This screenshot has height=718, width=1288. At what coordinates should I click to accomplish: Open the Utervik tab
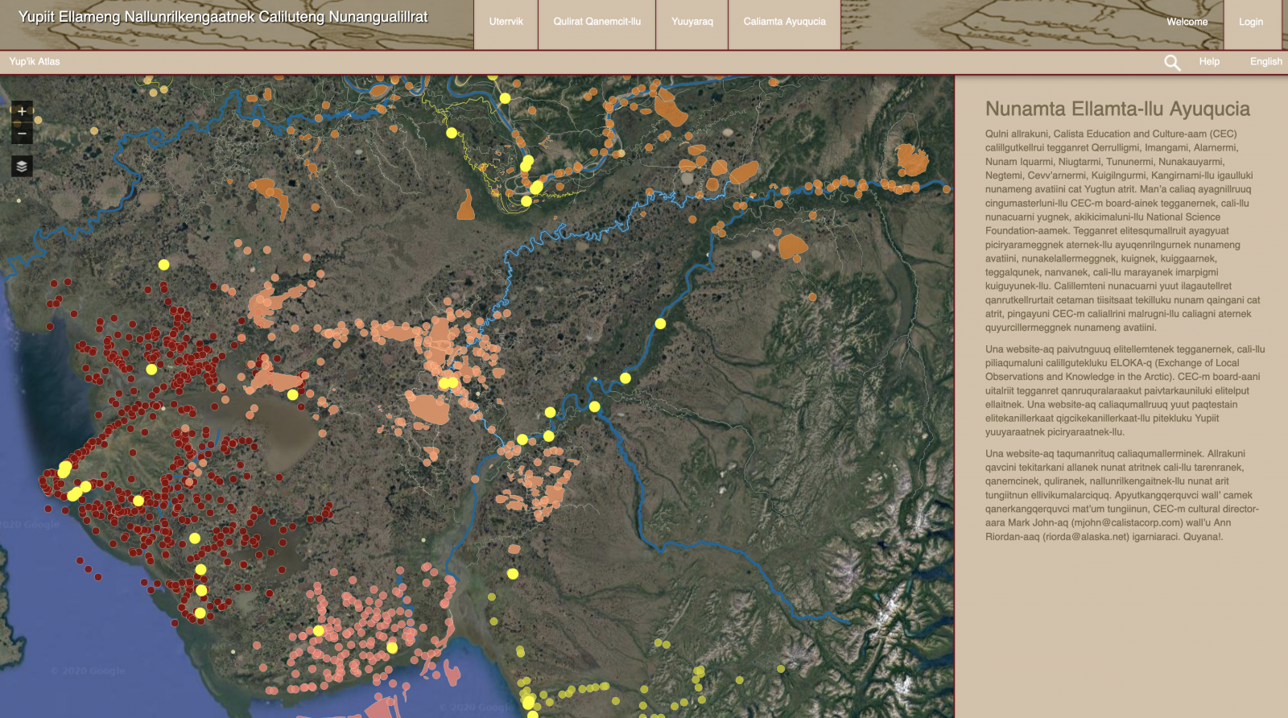506,23
